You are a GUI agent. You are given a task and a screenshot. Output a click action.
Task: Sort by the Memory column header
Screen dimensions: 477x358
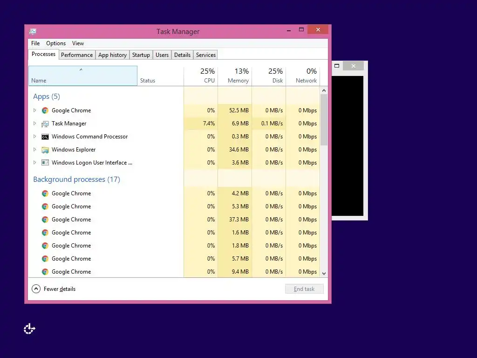coord(235,76)
